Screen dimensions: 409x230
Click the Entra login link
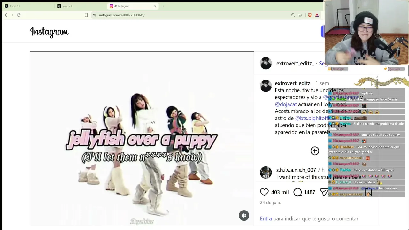(266, 218)
